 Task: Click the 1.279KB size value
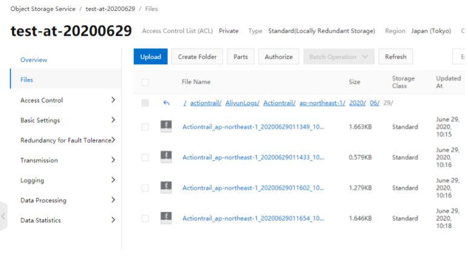(360, 188)
